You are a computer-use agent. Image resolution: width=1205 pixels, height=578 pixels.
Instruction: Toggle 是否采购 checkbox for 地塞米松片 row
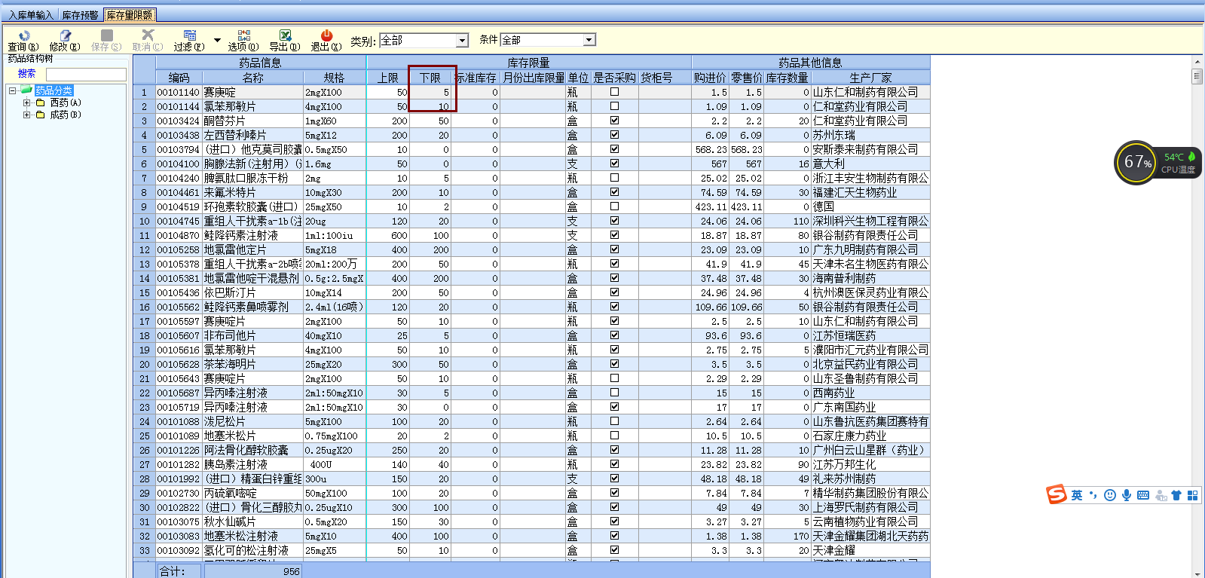tap(614, 436)
